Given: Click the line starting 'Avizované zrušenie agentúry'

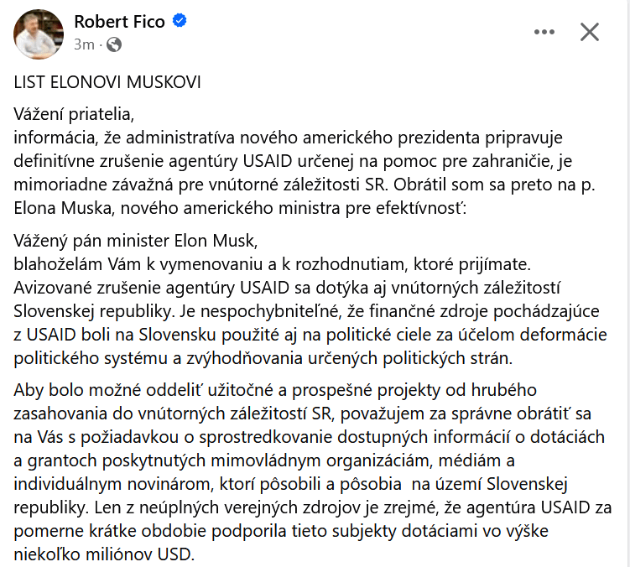Looking at the screenshot, I should (x=287, y=288).
